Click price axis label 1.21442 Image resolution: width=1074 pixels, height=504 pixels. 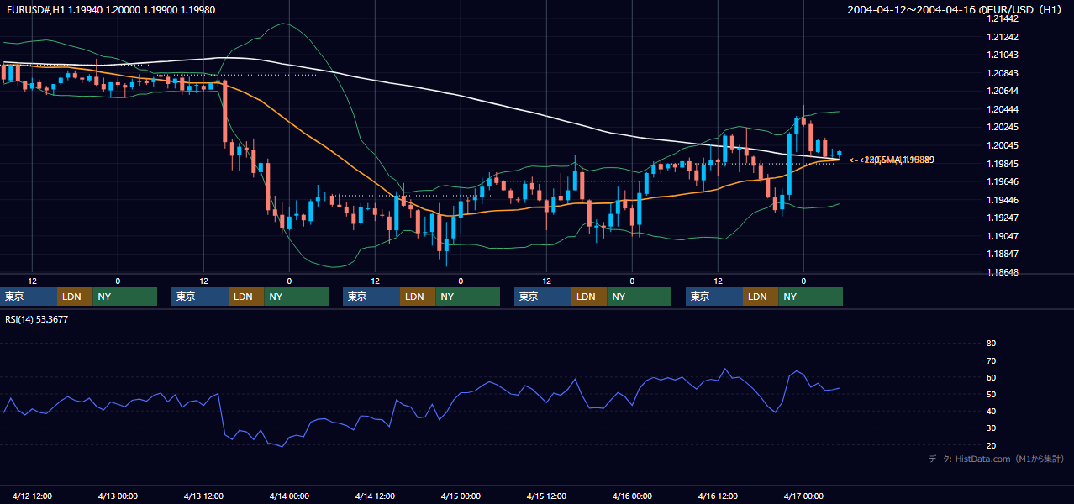coord(1003,19)
